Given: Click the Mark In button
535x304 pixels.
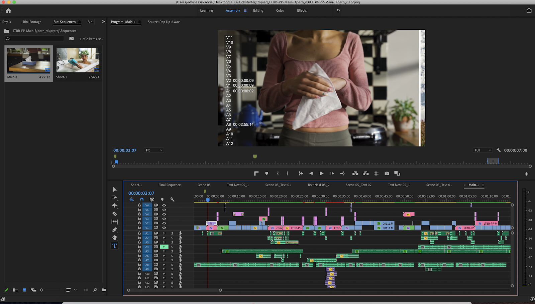Looking at the screenshot, I should 278,174.
